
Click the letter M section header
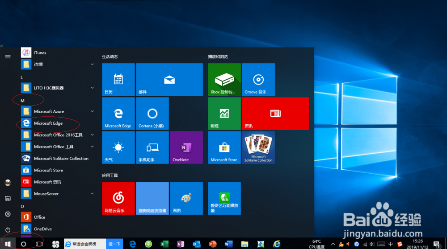click(22, 101)
